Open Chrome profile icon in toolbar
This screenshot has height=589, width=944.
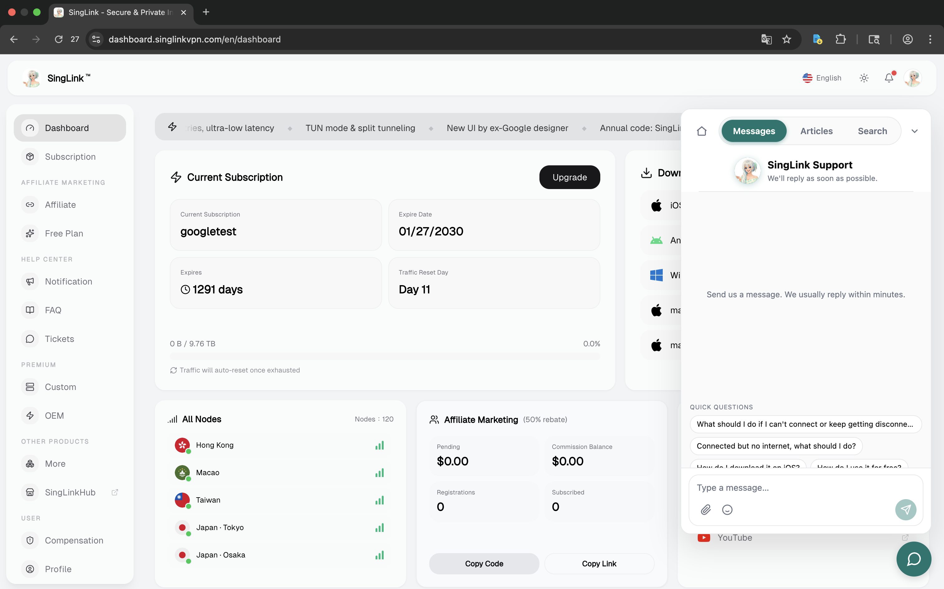tap(907, 39)
